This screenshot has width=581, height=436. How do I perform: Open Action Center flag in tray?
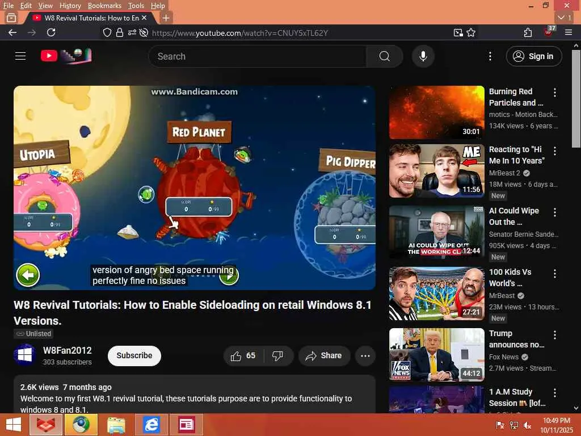point(500,425)
